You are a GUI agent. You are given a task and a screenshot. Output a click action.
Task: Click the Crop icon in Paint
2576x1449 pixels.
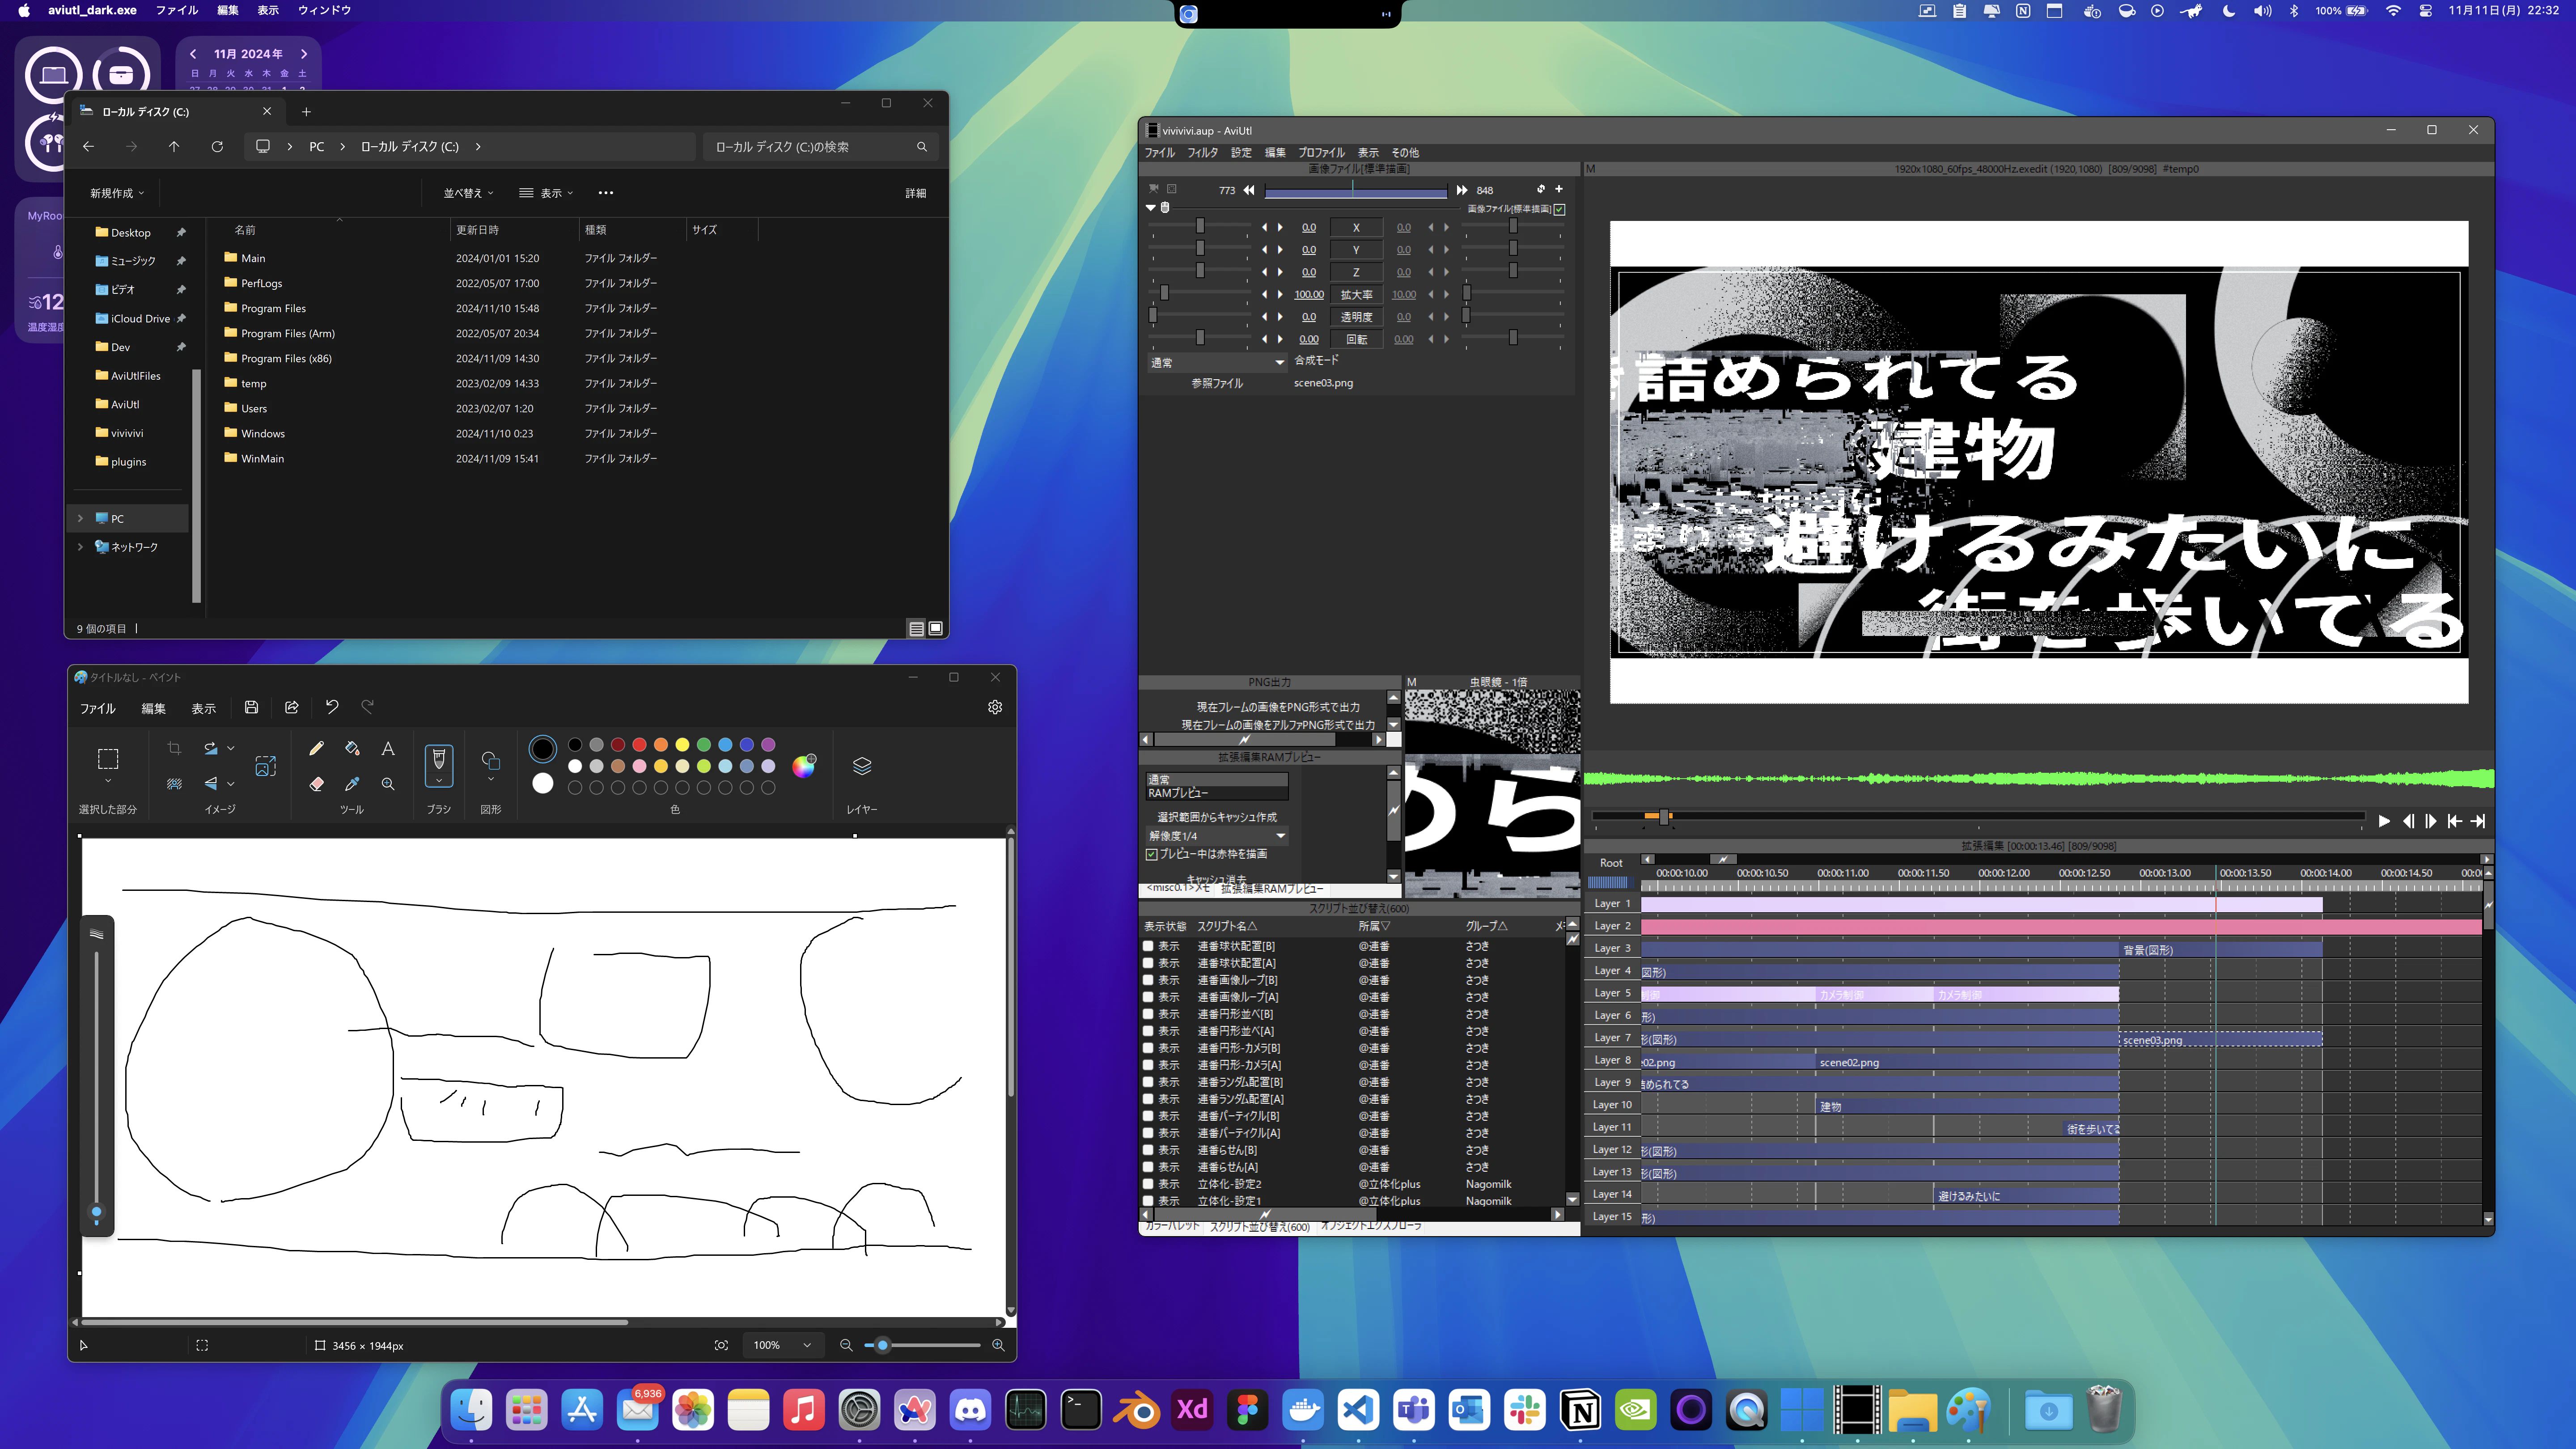point(174,748)
